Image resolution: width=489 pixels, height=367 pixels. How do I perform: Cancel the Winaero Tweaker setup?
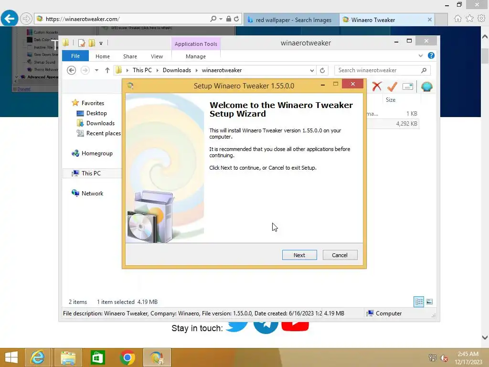340,255
